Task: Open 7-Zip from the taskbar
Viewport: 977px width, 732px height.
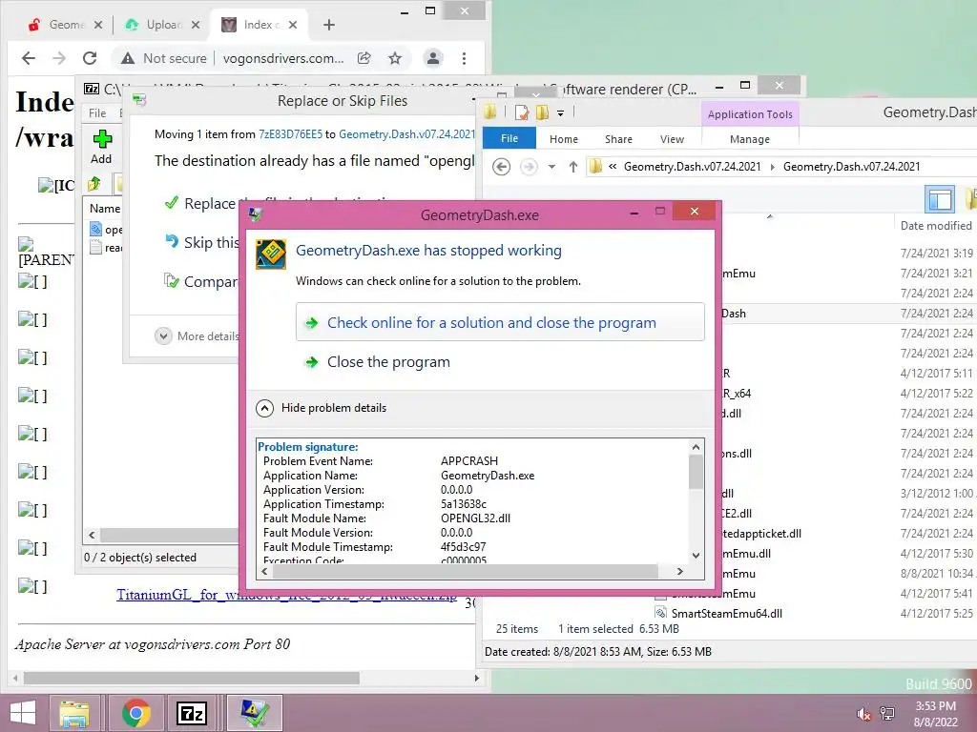Action: pos(192,713)
